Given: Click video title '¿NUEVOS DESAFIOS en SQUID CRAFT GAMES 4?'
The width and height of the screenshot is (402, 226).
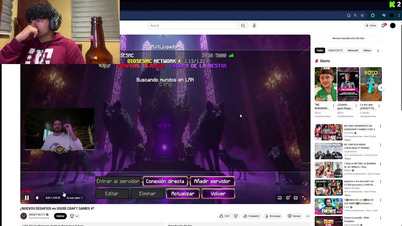Looking at the screenshot, I should click(57, 208).
